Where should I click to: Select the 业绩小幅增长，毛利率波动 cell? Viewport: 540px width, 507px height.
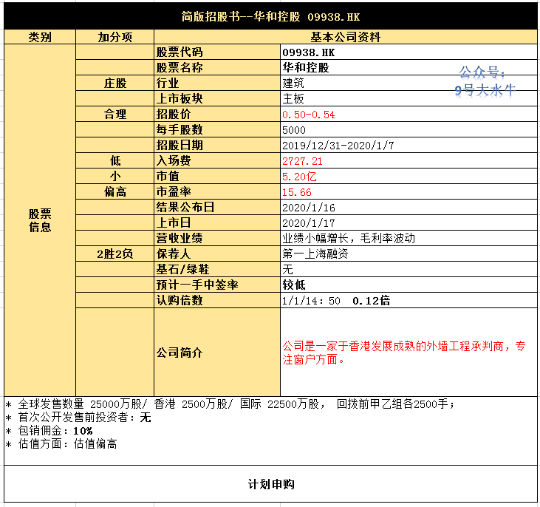[409, 238]
